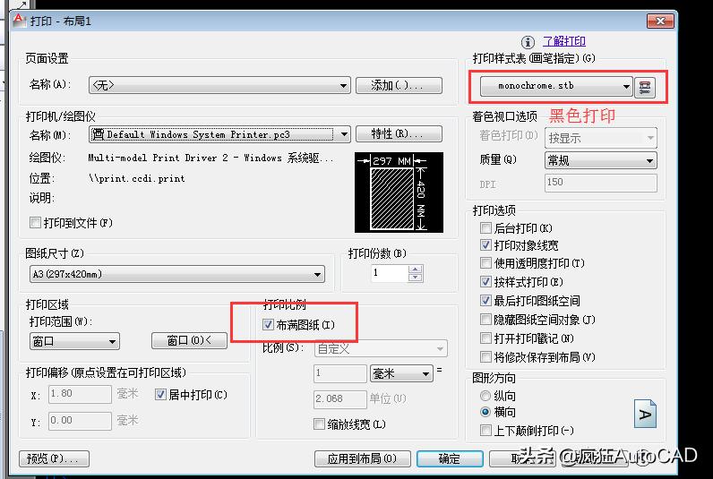Open the monochrome.stb plot style dropdown
The width and height of the screenshot is (713, 479).
(556, 86)
